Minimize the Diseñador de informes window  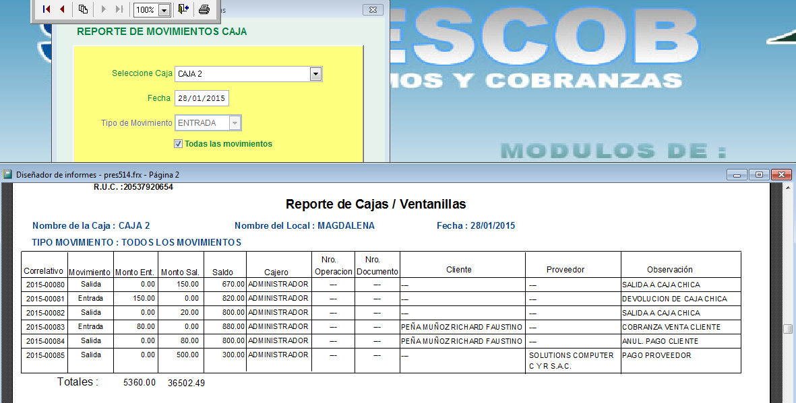coord(737,175)
